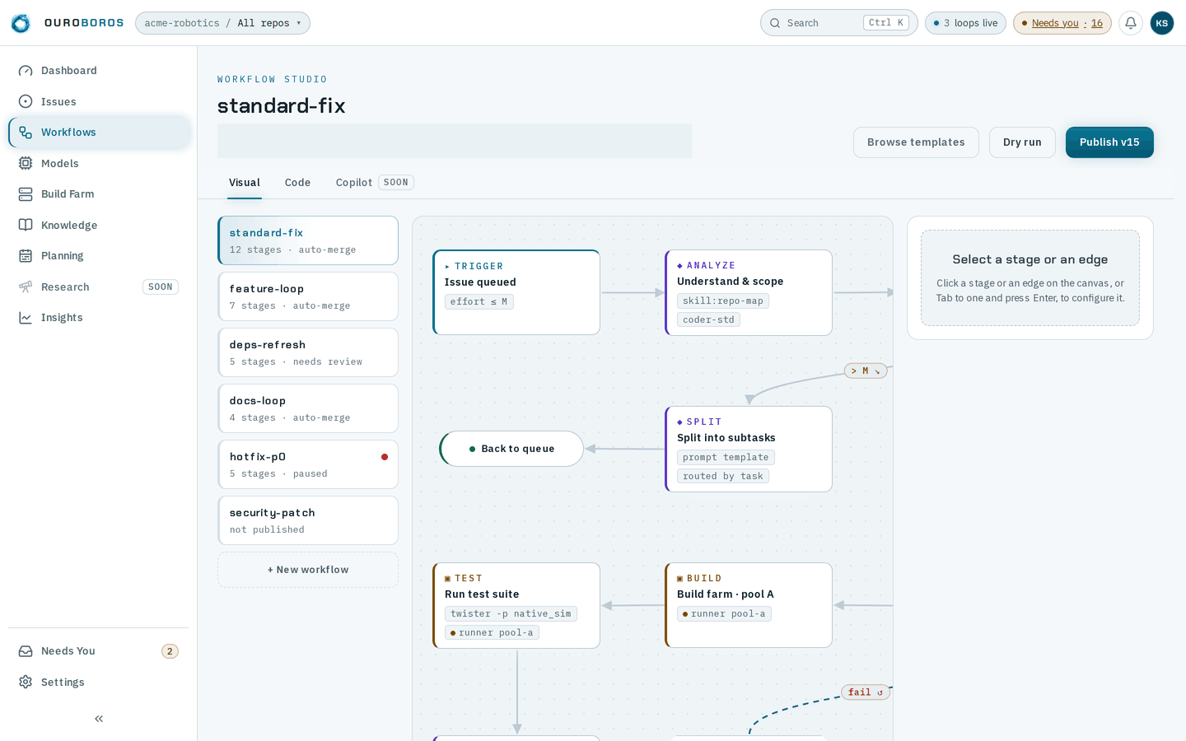Click the Ouroboros logo icon
The image size is (1186, 741).
pos(21,23)
